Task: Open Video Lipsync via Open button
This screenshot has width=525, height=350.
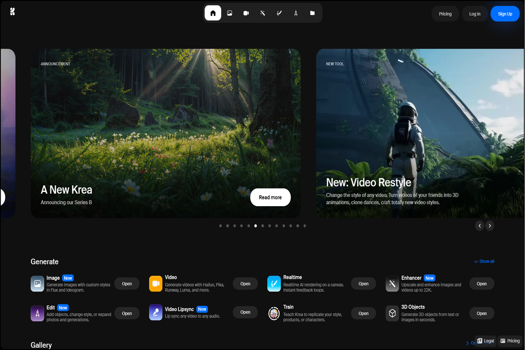Action: coord(245,312)
